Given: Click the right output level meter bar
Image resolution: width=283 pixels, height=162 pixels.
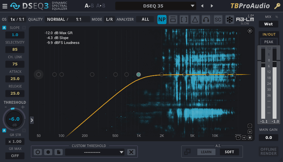Looking at the screenshot, I should [275, 84].
